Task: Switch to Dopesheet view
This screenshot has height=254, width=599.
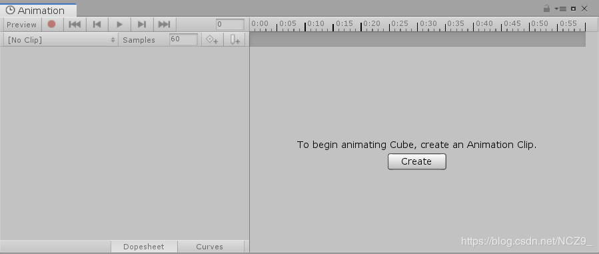Action: point(144,247)
